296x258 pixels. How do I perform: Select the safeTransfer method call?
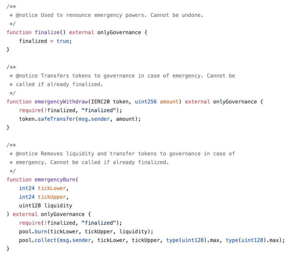coord(56,119)
